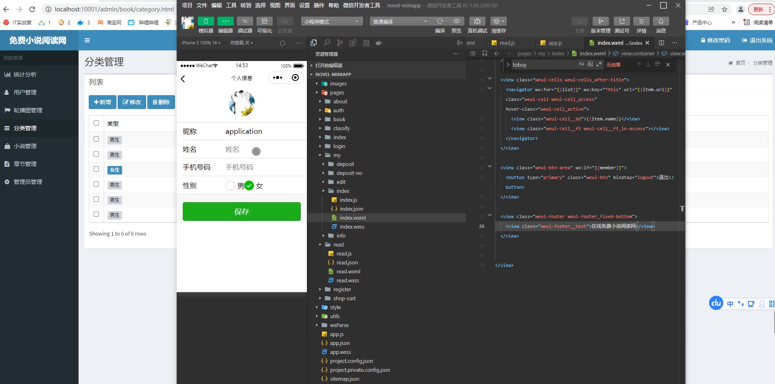Viewport: 775px width, 384px height.
Task: Expand the classify folder in tree
Action: click(x=341, y=128)
